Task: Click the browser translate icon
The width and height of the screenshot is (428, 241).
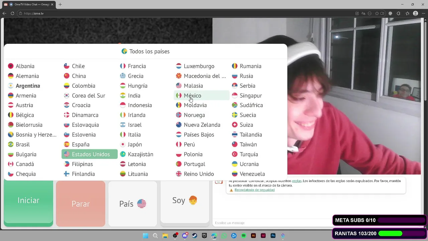Action: [x=363, y=13]
